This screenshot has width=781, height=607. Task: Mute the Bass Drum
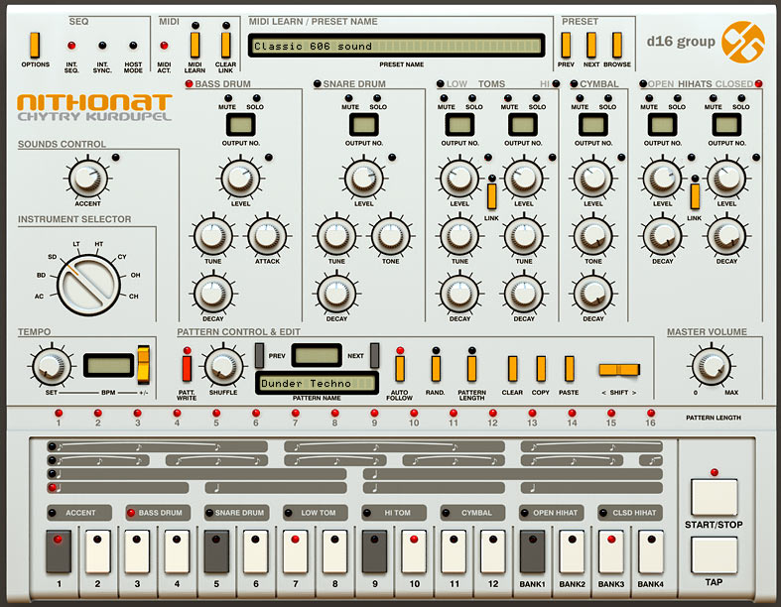(x=227, y=98)
